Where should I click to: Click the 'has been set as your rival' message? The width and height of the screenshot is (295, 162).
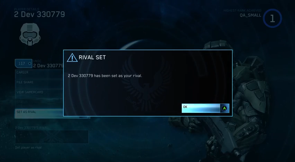(105, 76)
